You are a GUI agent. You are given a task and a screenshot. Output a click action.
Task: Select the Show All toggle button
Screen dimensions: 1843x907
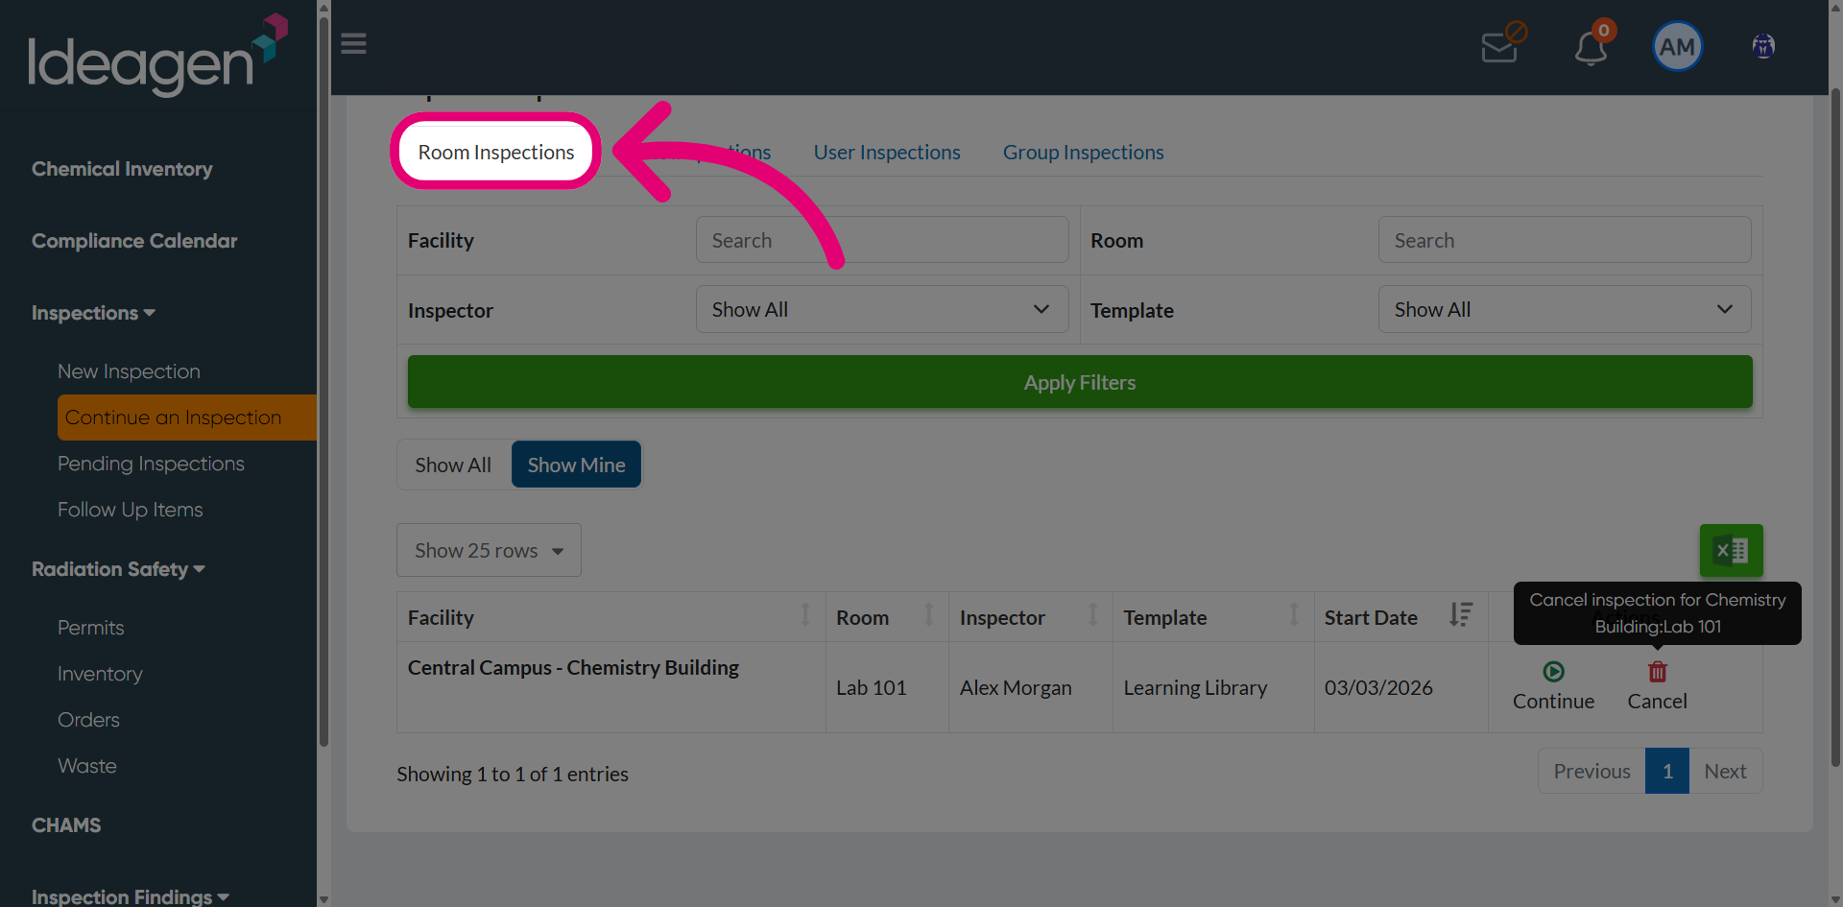click(x=453, y=465)
